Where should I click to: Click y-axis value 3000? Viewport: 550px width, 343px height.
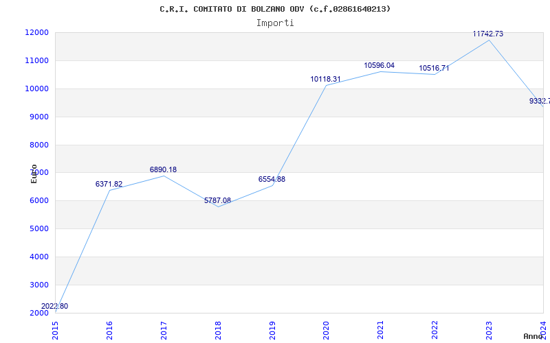(38, 285)
